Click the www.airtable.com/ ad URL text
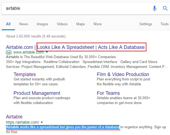This screenshot has height=135, width=170. pos(29,52)
